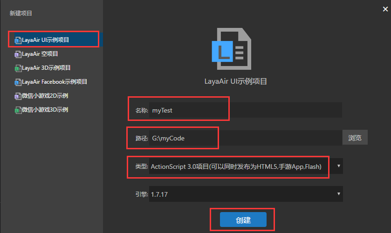This screenshot has height=233, width=391.
Task: Click the 类型 dropdown arrow
Action: pos(339,166)
